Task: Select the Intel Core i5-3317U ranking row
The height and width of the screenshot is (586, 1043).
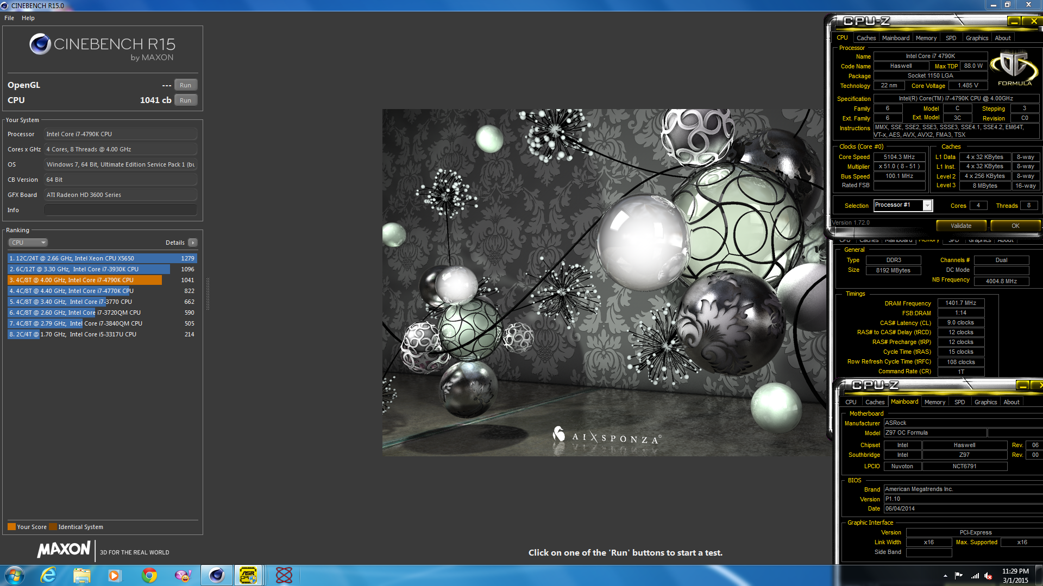Action: tap(102, 334)
